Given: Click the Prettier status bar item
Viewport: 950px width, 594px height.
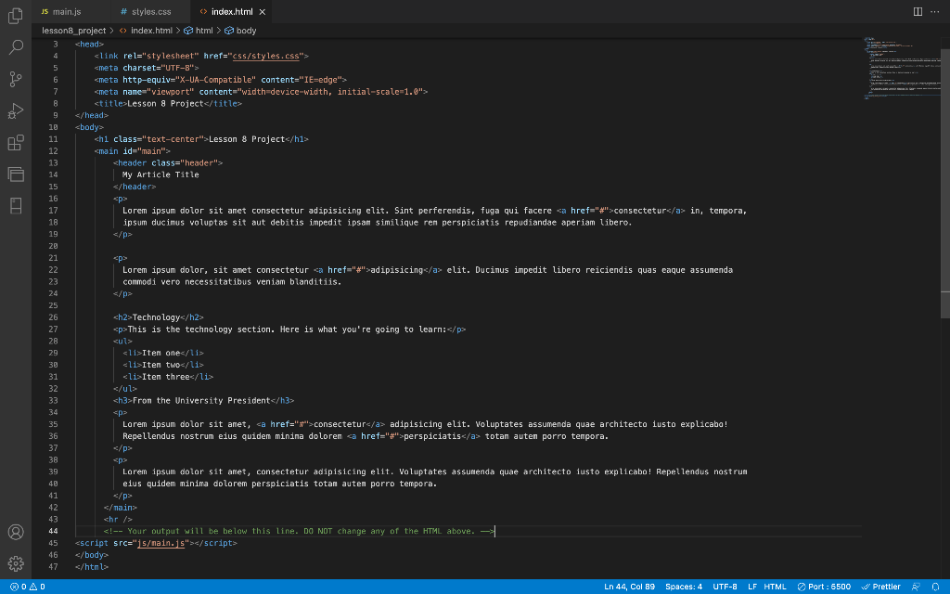Looking at the screenshot, I should pyautogui.click(x=881, y=587).
